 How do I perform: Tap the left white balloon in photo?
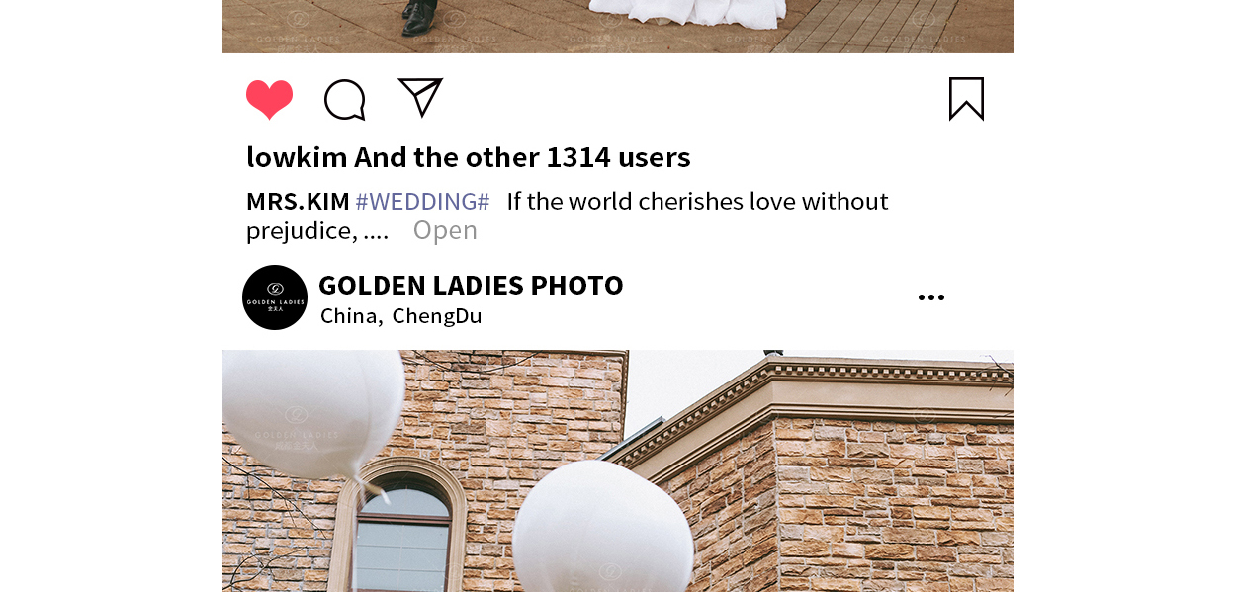tap(313, 413)
